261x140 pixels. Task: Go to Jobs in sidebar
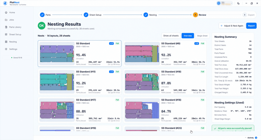(x=11, y=20)
